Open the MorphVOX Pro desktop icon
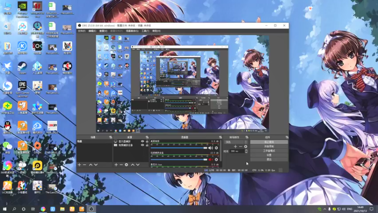The width and height of the screenshot is (378, 213). coord(37,9)
